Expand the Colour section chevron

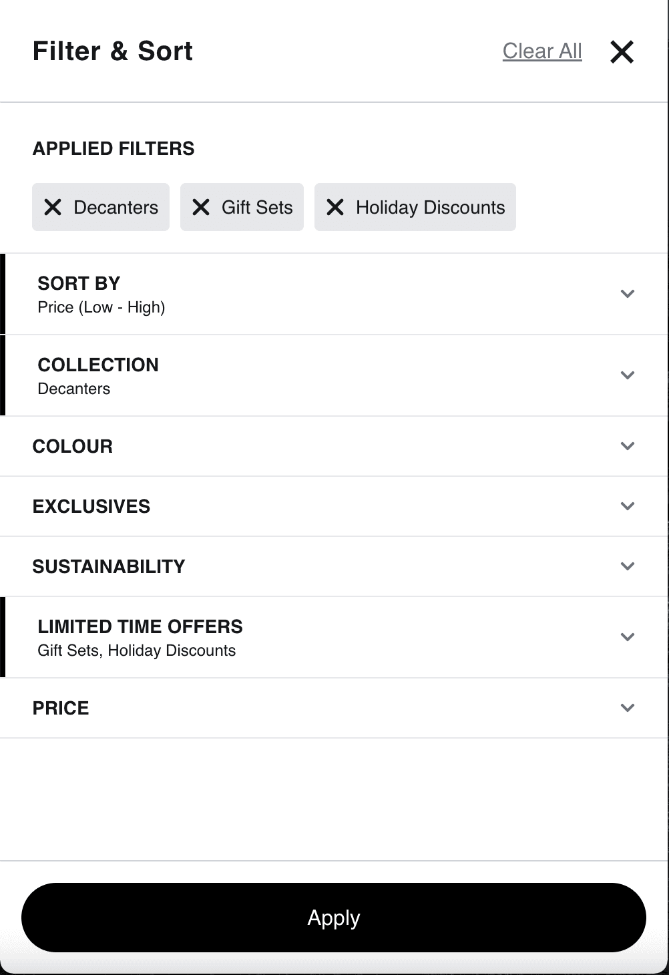(628, 446)
